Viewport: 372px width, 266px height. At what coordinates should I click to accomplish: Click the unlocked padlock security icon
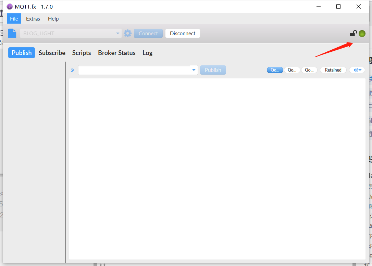coord(353,34)
